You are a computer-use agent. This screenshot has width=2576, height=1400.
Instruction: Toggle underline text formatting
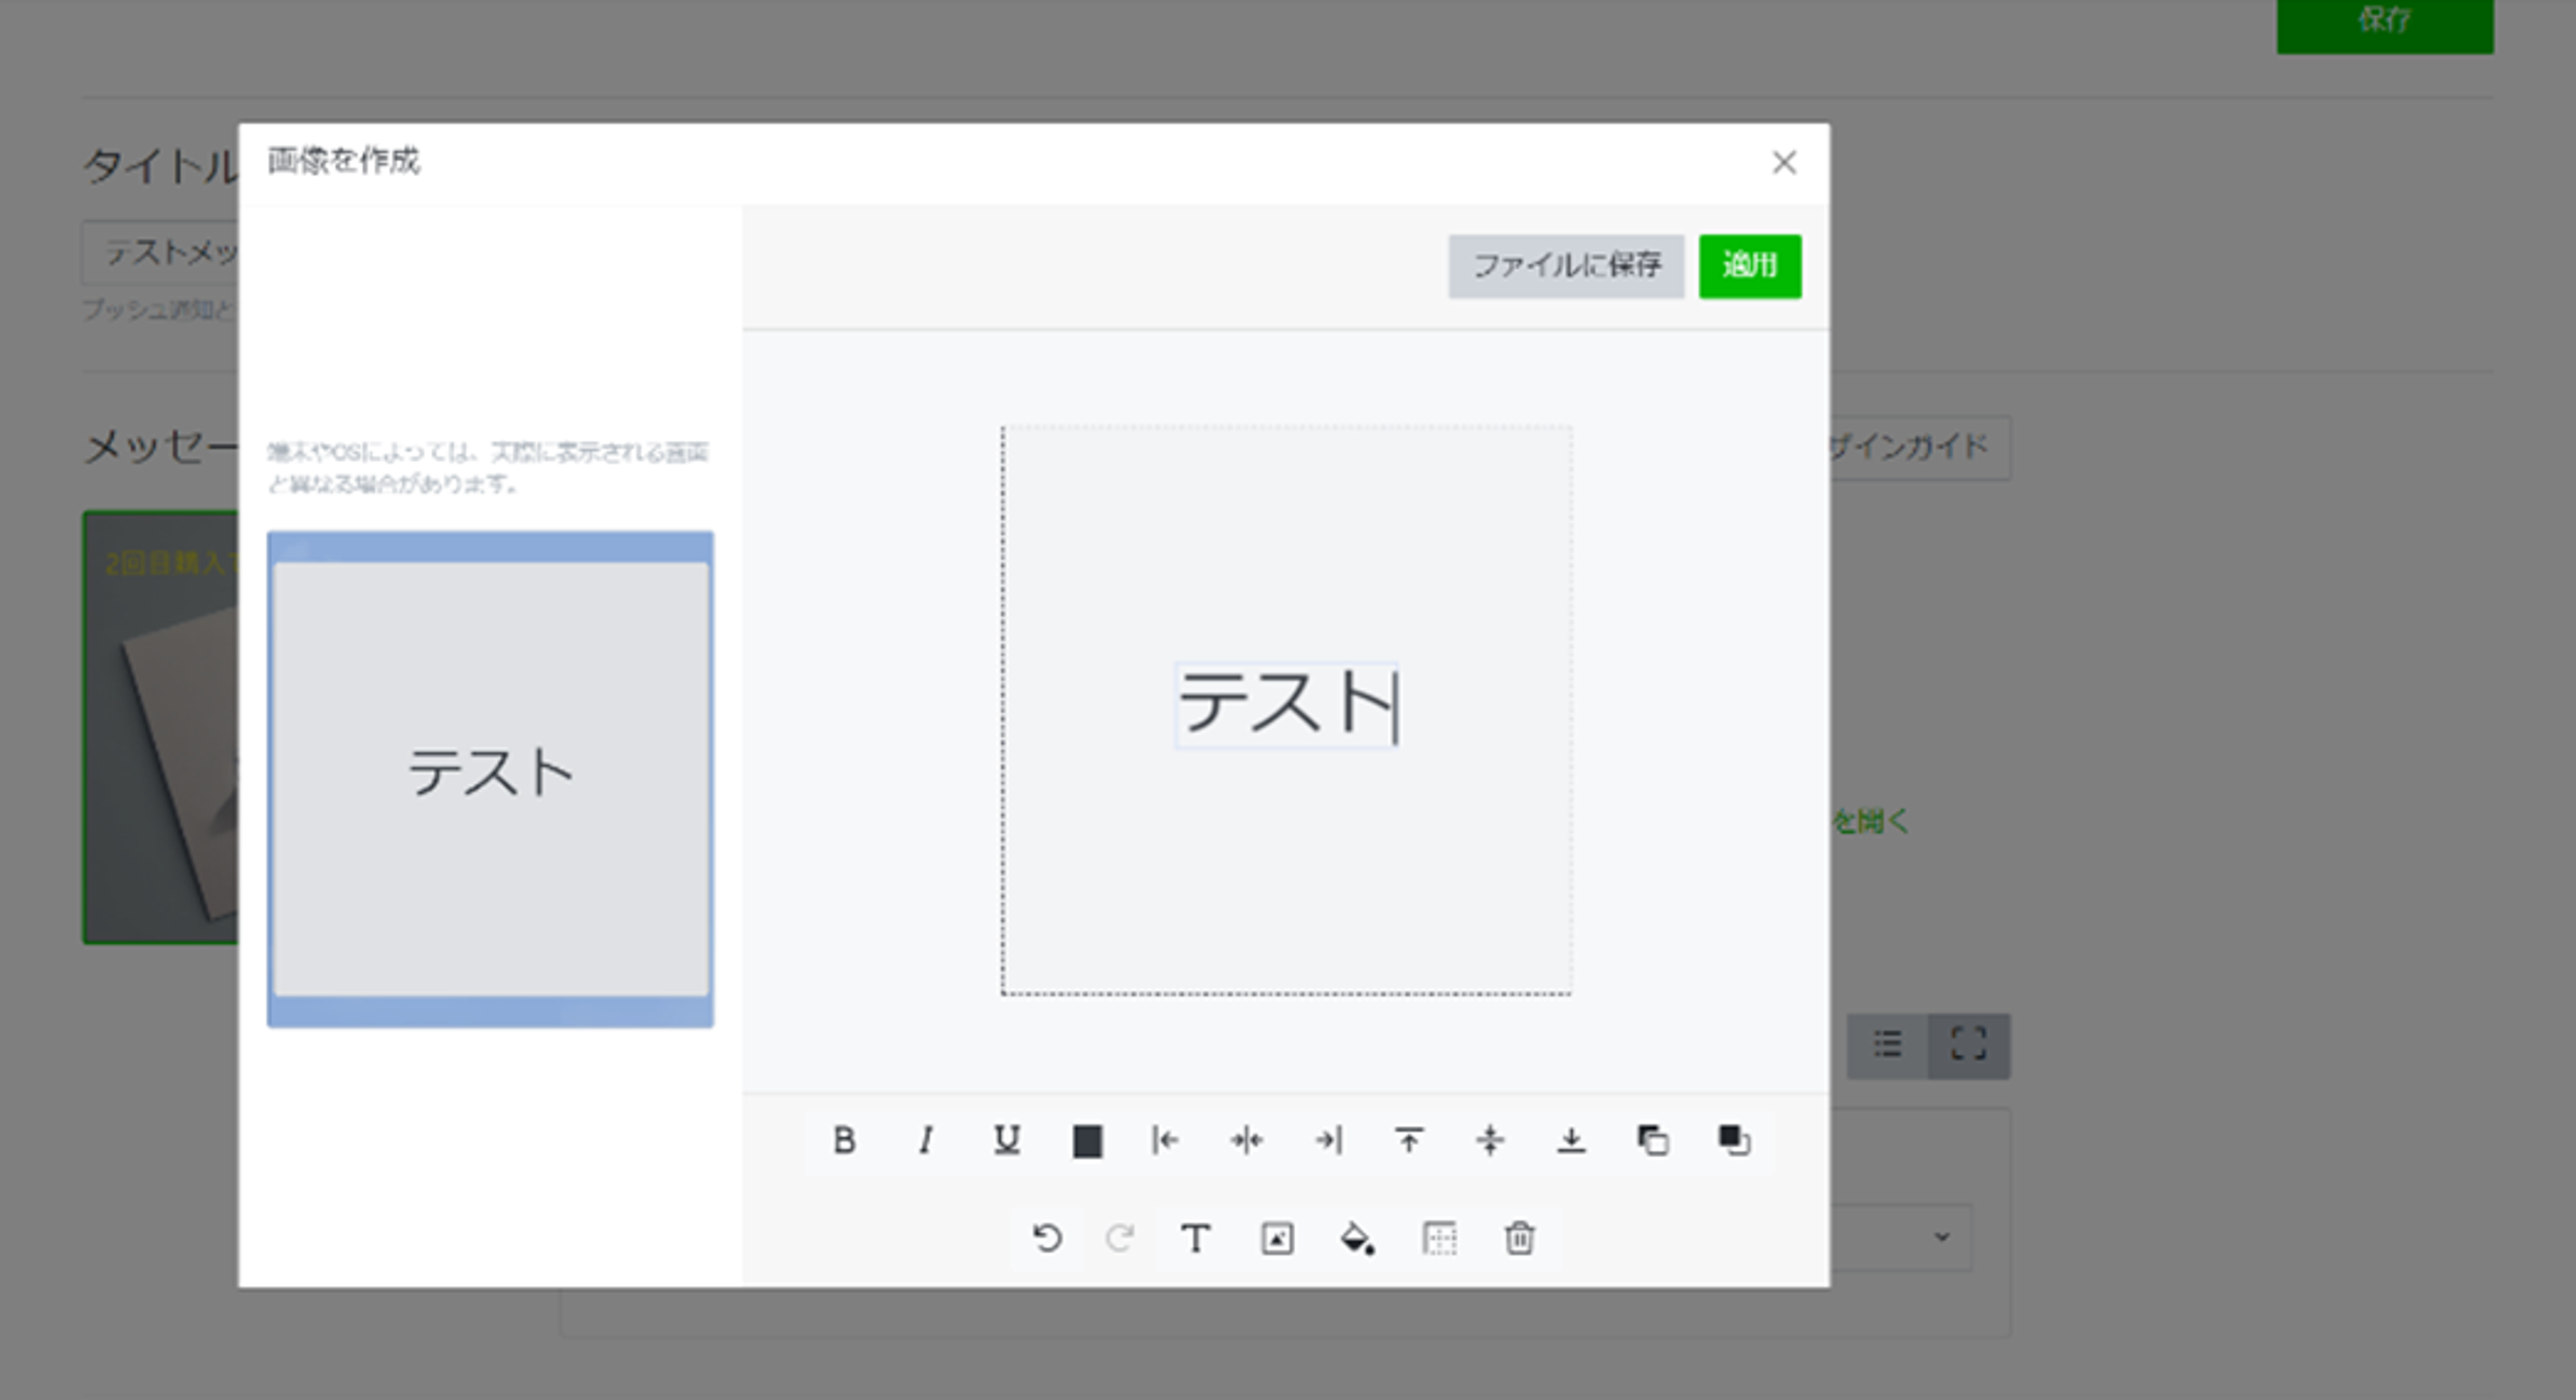[x=1007, y=1140]
